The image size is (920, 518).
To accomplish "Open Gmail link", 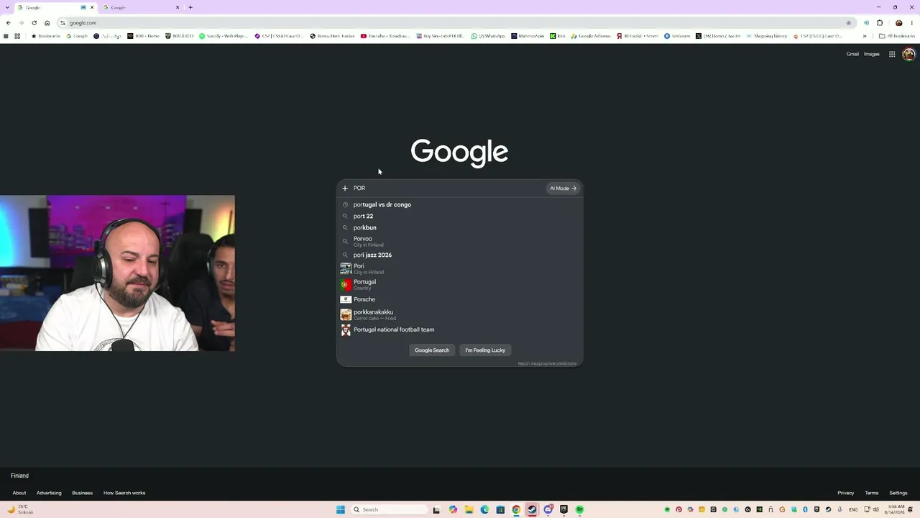I will coord(852,54).
